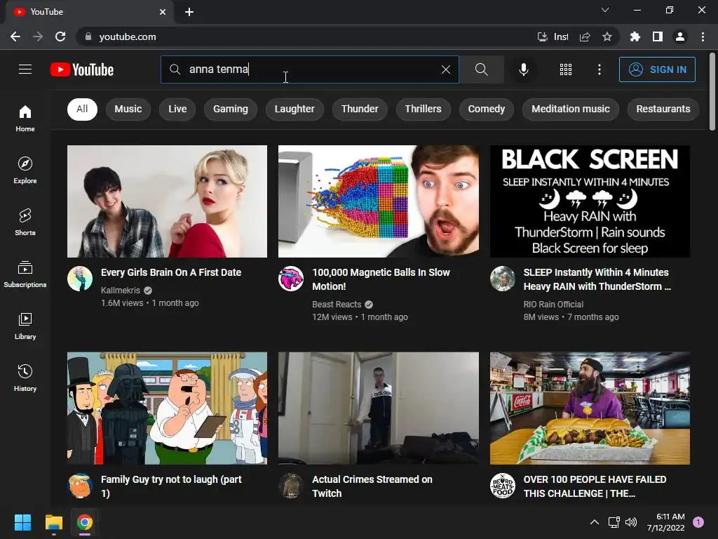Open Beast Reacts channel name
The width and height of the screenshot is (718, 539).
(337, 305)
